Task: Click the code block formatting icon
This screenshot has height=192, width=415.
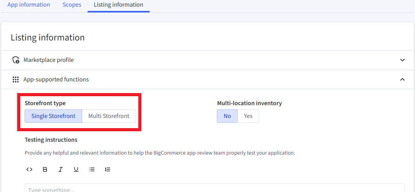Action: 29,169
